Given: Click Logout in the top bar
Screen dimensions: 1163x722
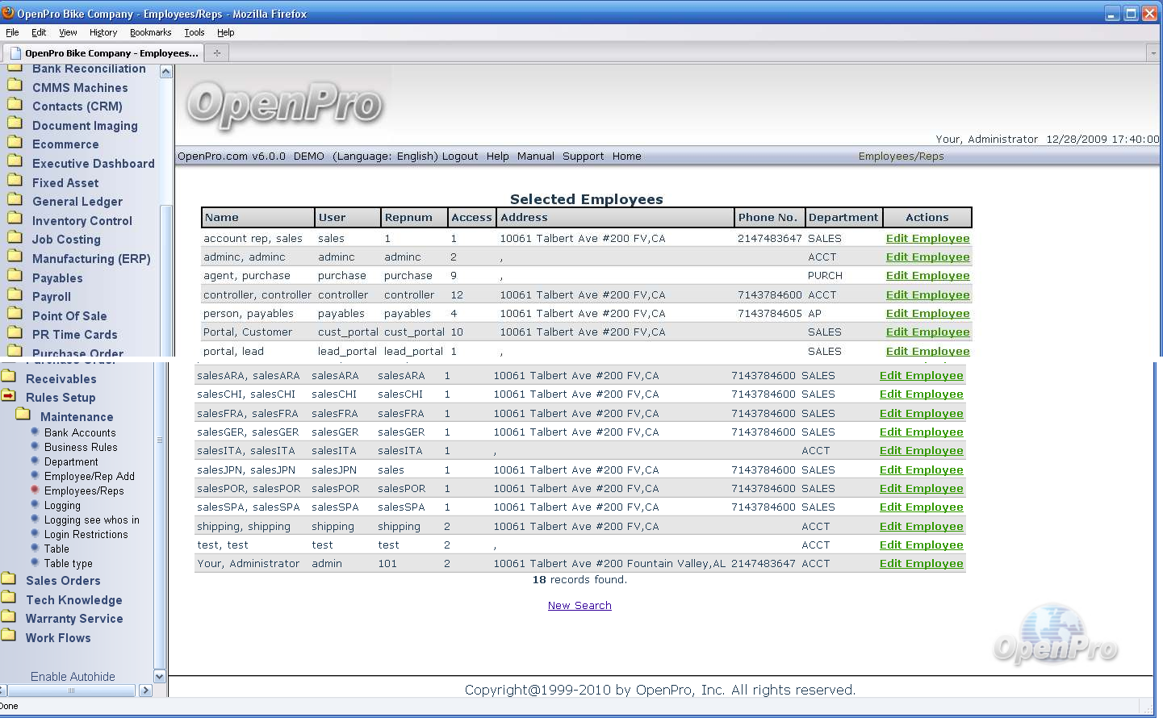Looking at the screenshot, I should [x=460, y=157].
